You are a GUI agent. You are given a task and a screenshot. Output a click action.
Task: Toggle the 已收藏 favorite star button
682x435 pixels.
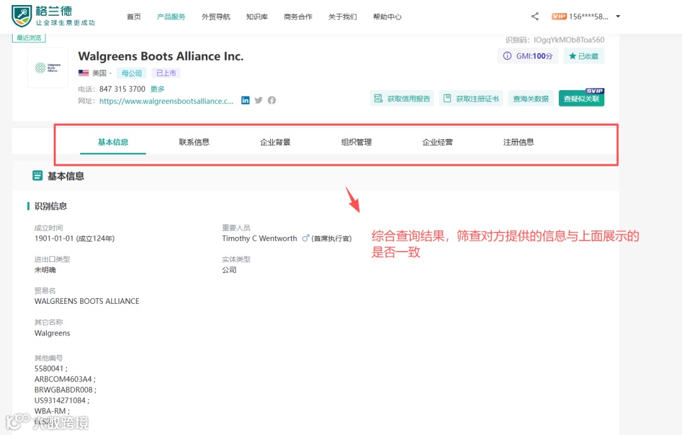pos(583,56)
